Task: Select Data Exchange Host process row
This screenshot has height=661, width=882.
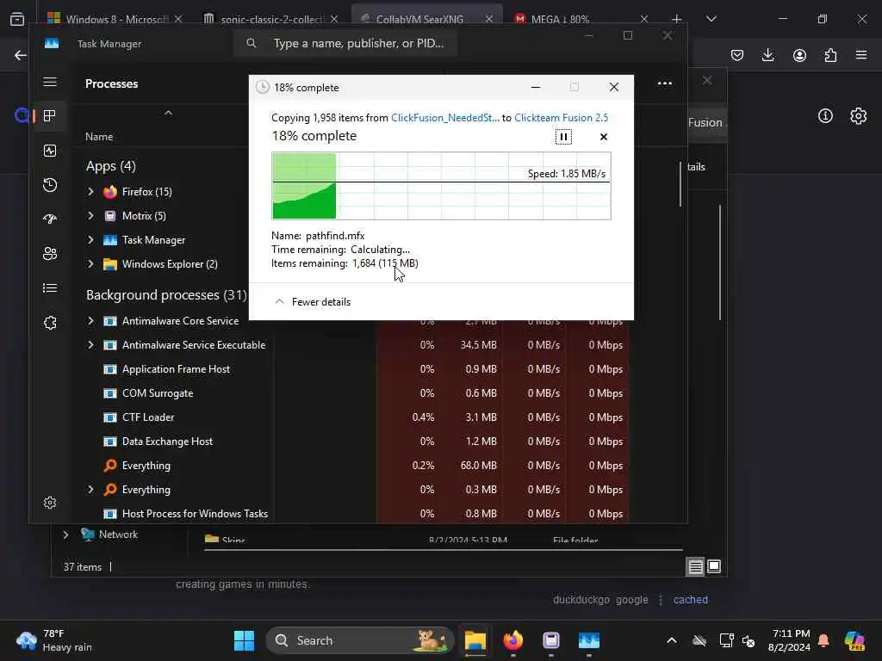Action: [351, 442]
